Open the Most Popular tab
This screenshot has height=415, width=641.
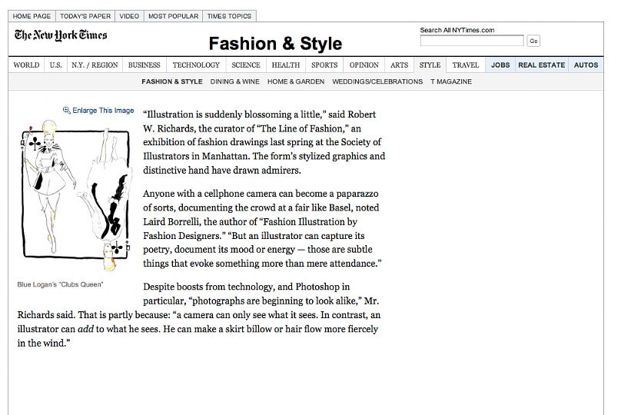pos(173,16)
